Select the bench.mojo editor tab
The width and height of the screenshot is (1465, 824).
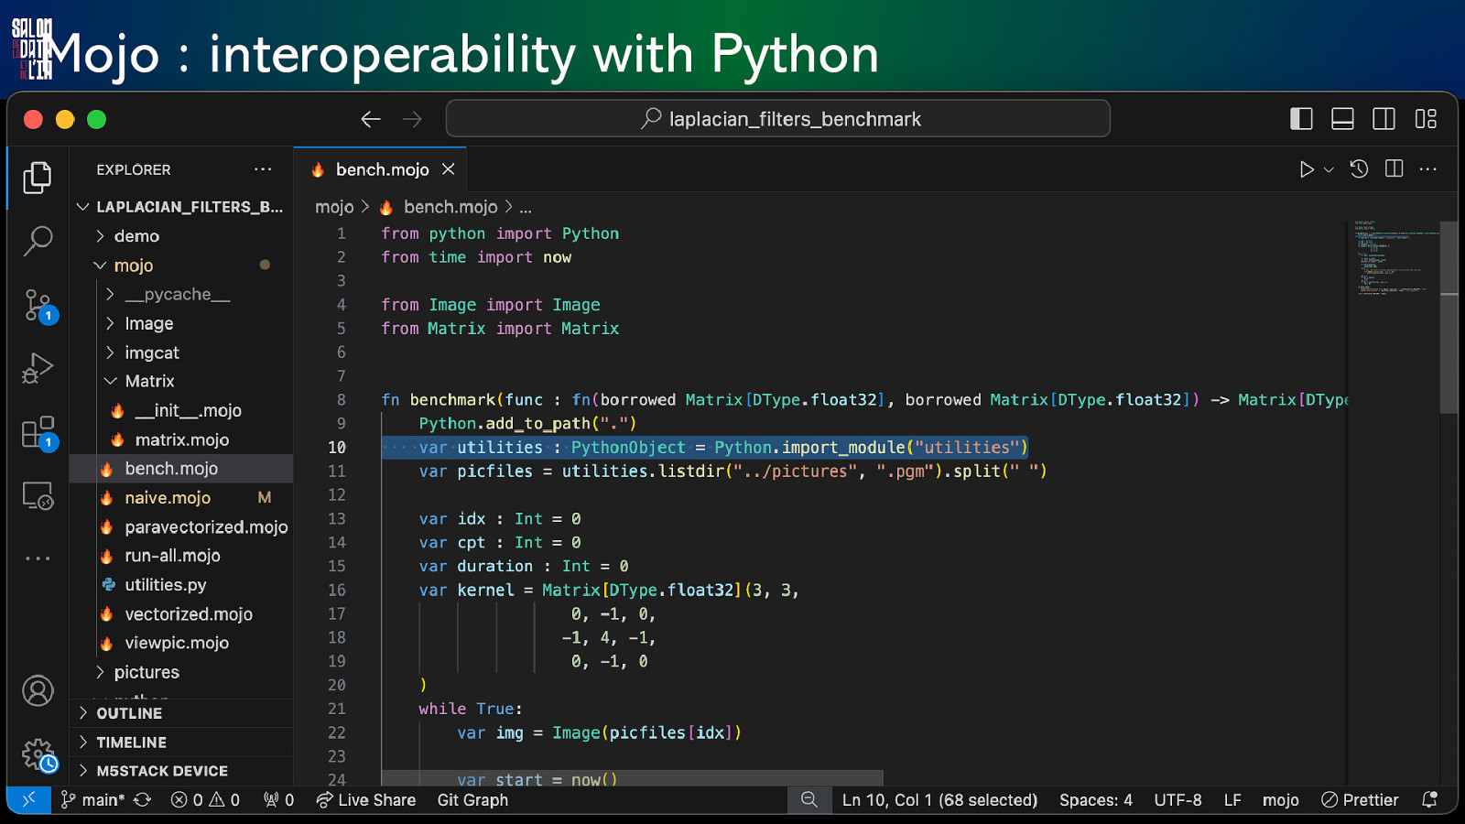coord(382,169)
